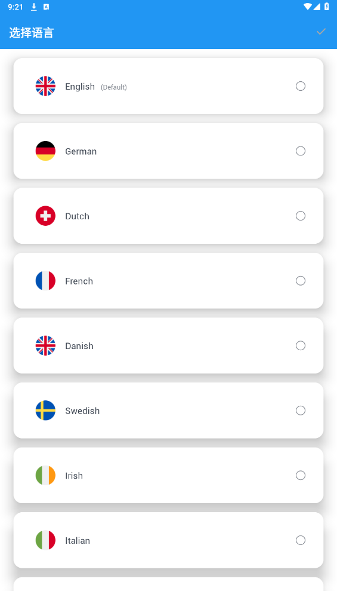The width and height of the screenshot is (337, 600).
Task: Select the German radio button
Action: (x=301, y=151)
